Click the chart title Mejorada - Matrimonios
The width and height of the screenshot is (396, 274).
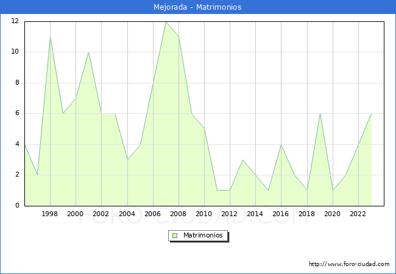(198, 7)
